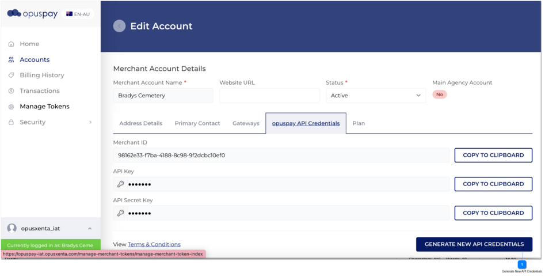The height and width of the screenshot is (276, 545).
Task: Click the opusxenta_iat username text
Action: (x=41, y=228)
